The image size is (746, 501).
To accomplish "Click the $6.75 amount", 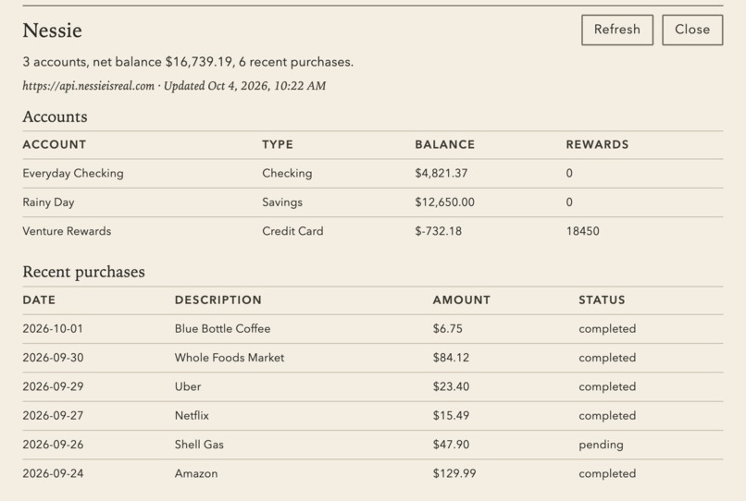I will [x=447, y=329].
